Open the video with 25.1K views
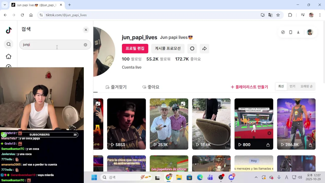 [x=169, y=124]
